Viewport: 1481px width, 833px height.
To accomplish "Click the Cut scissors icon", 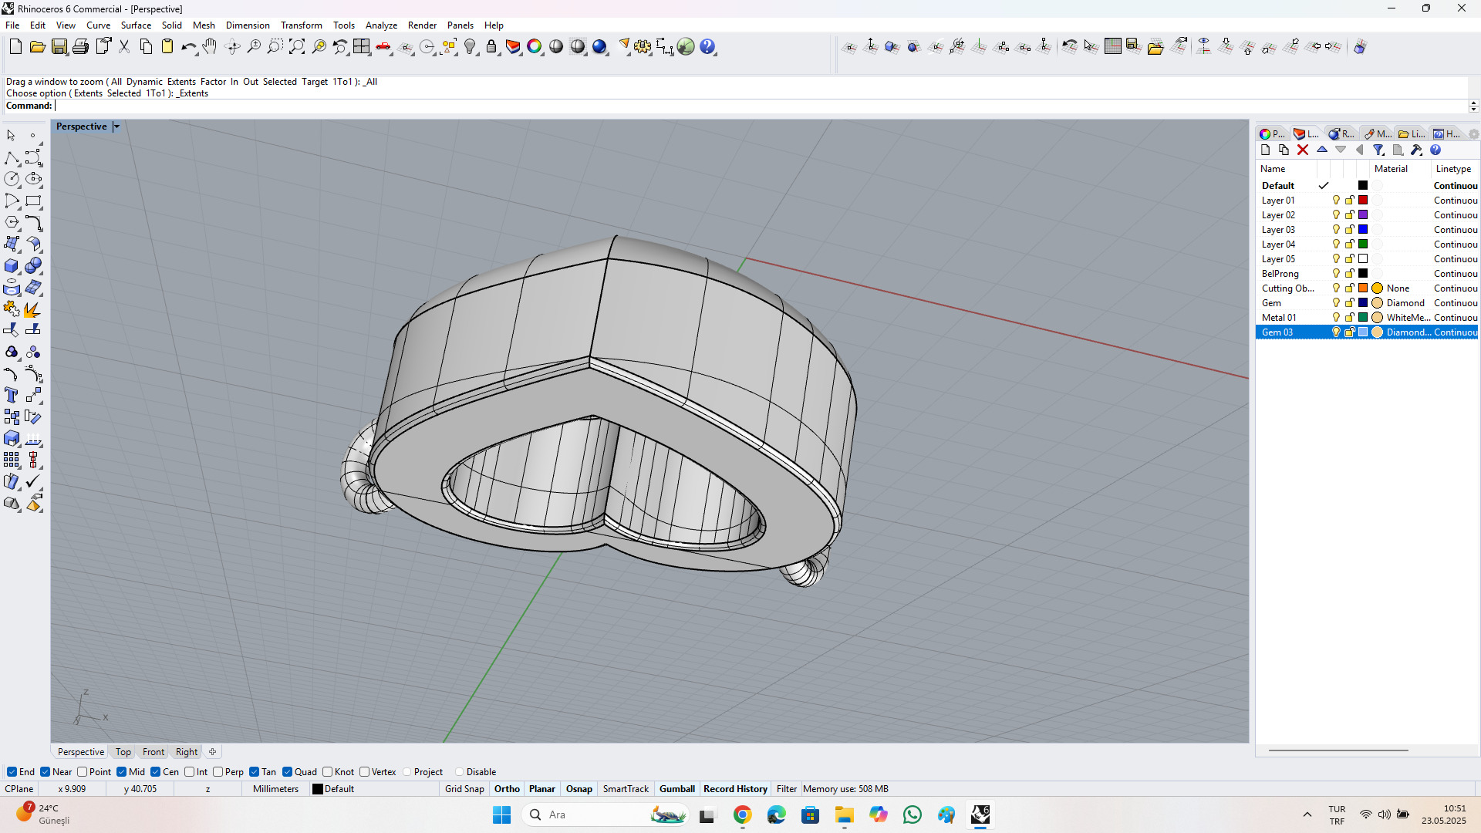I will (x=124, y=47).
